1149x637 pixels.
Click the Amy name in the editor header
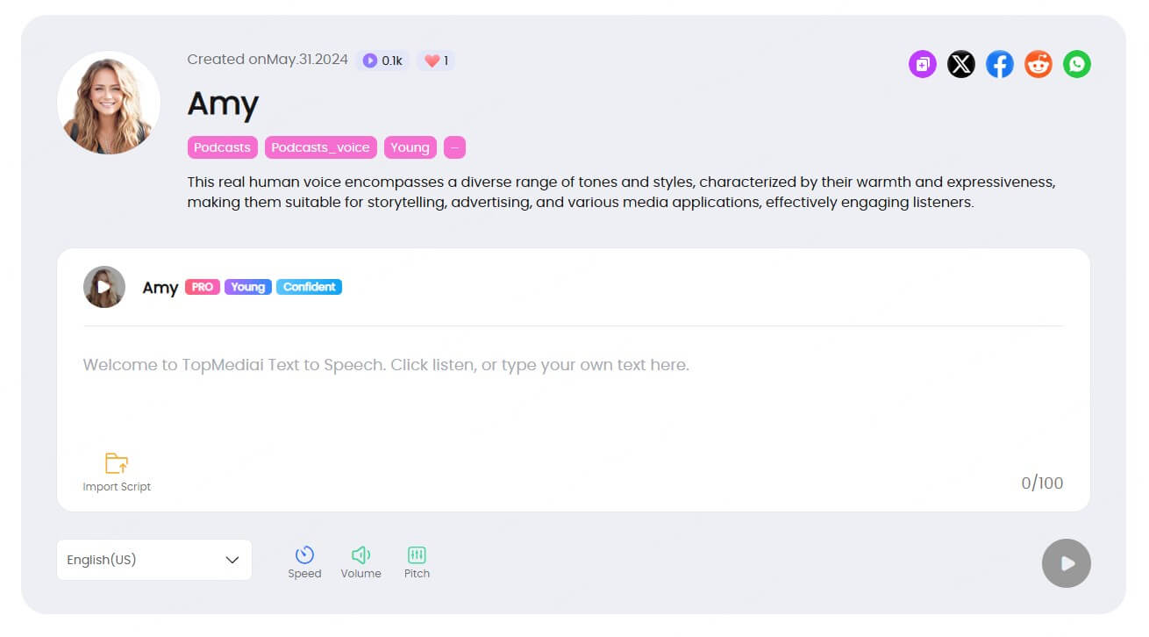161,288
